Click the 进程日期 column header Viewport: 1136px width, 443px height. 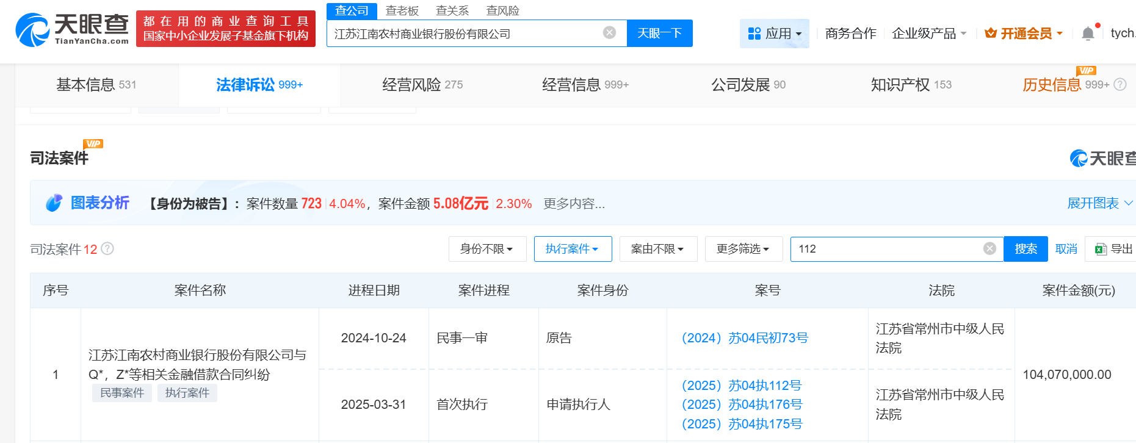tap(374, 290)
